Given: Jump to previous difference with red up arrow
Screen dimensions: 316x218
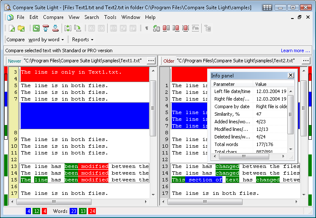Looking at the screenshot, I should pos(46,28).
